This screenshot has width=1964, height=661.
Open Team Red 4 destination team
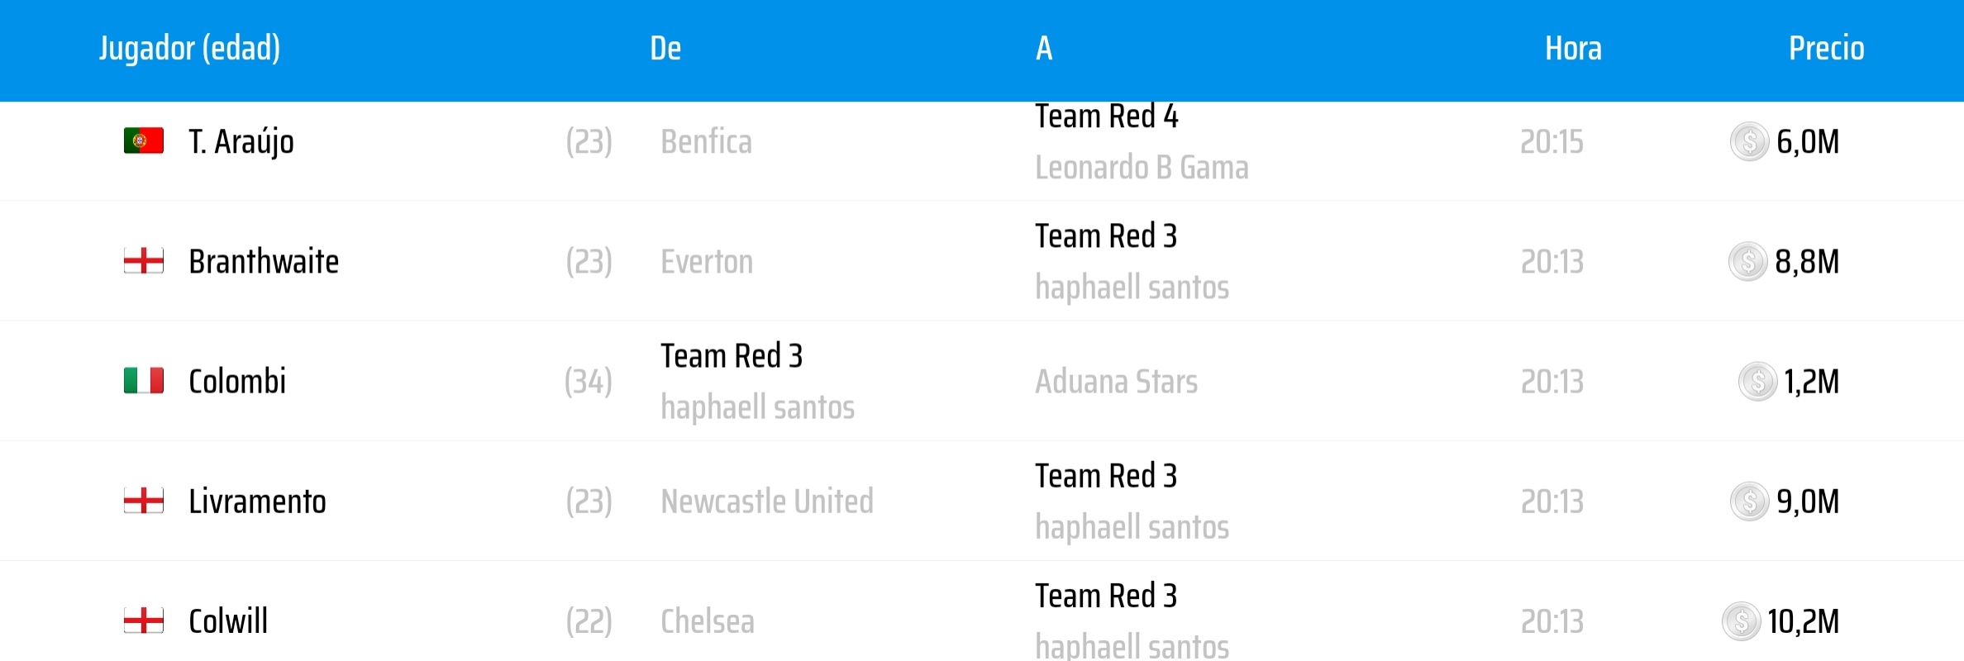pos(1106,117)
